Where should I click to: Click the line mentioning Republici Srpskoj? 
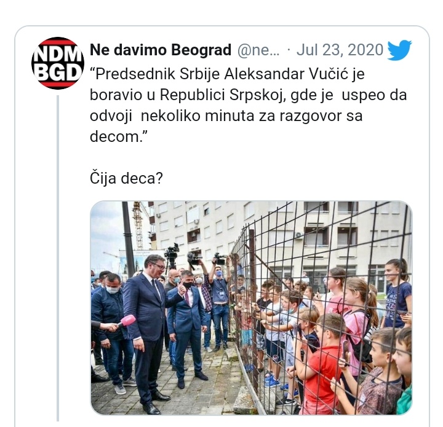click(248, 95)
